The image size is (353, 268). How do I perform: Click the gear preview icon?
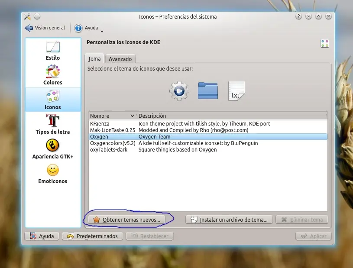pos(178,90)
